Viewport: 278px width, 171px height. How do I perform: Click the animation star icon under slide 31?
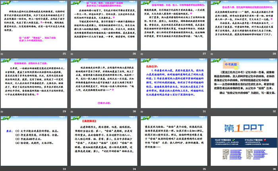[142, 111]
